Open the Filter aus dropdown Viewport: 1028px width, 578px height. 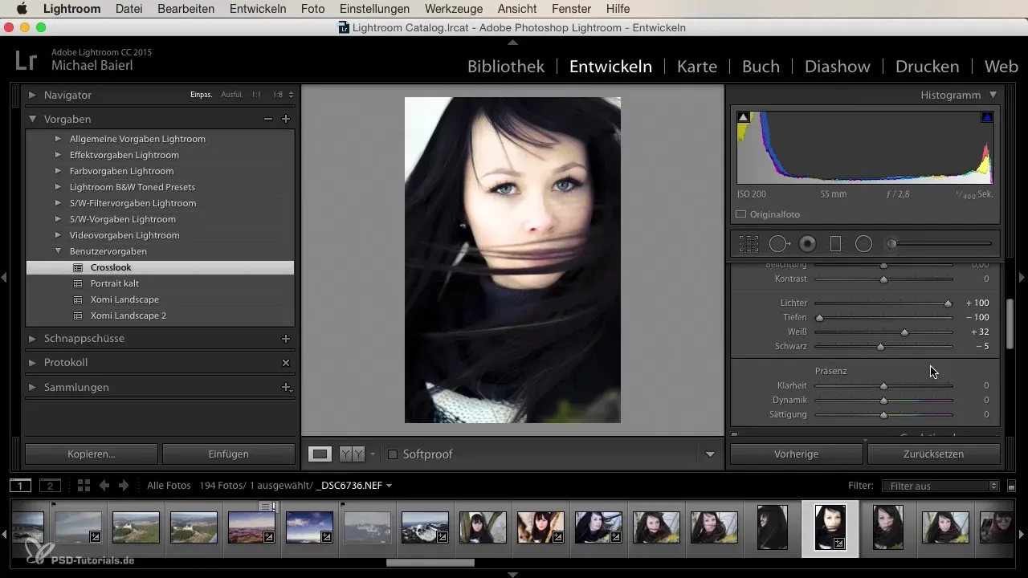pos(940,486)
